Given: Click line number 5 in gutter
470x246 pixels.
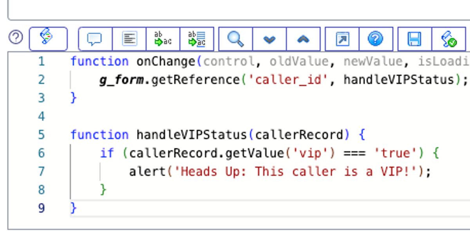Looking at the screenshot, I should (x=42, y=135).
